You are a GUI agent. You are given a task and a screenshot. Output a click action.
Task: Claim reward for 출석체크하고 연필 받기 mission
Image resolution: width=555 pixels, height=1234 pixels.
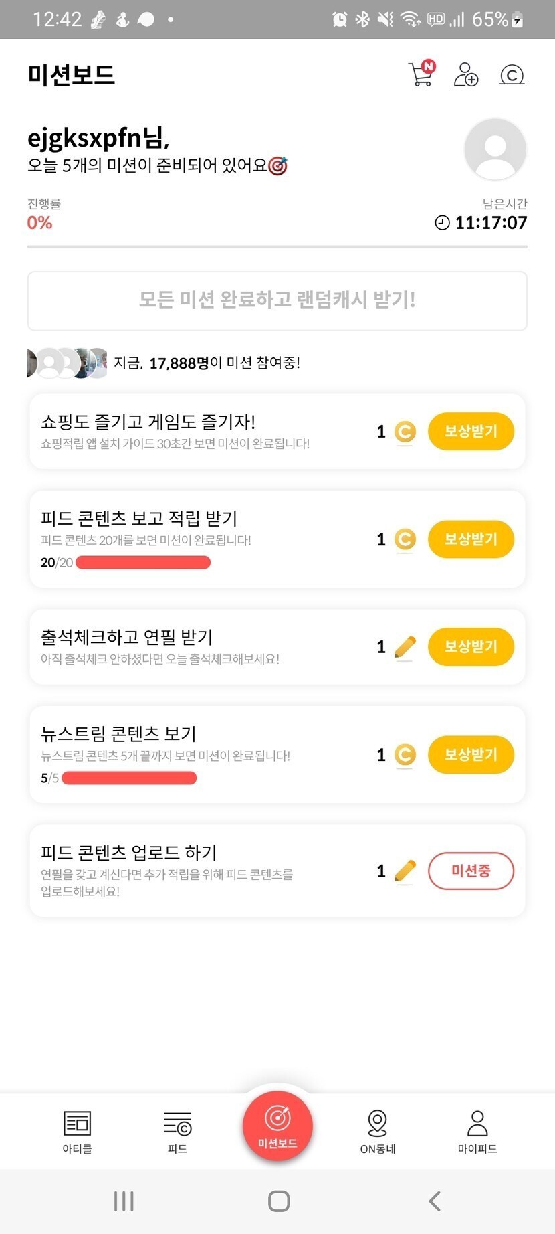click(x=471, y=646)
